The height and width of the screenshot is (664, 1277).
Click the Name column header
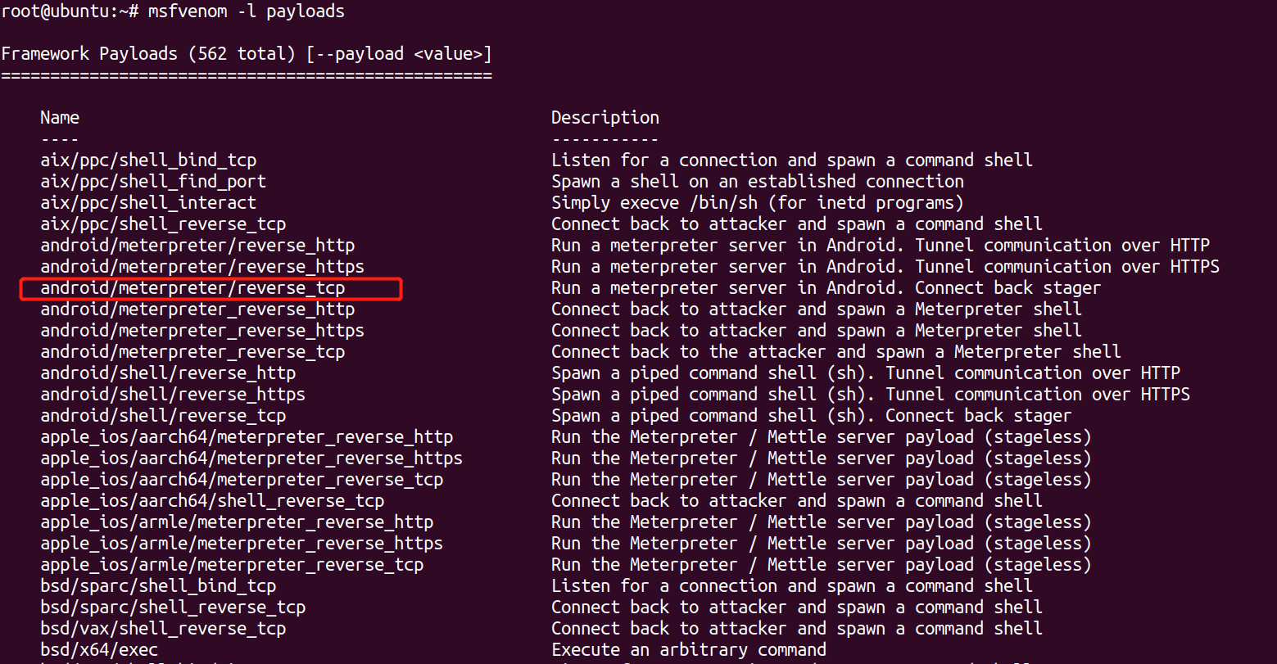coord(60,118)
